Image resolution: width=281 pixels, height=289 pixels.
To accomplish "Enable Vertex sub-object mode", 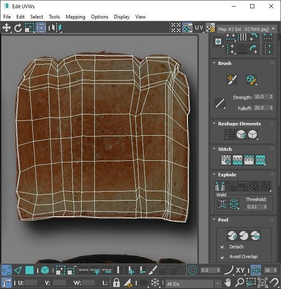I will (x=7, y=271).
